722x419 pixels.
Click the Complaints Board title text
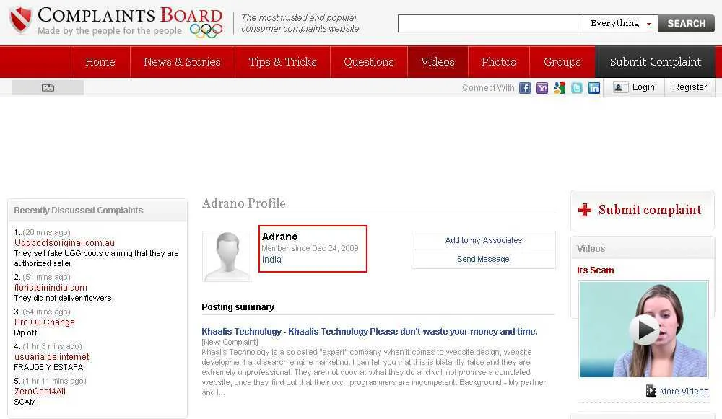click(130, 15)
